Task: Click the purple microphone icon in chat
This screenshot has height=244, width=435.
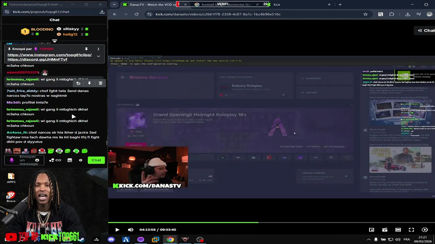Action: [x=12, y=160]
